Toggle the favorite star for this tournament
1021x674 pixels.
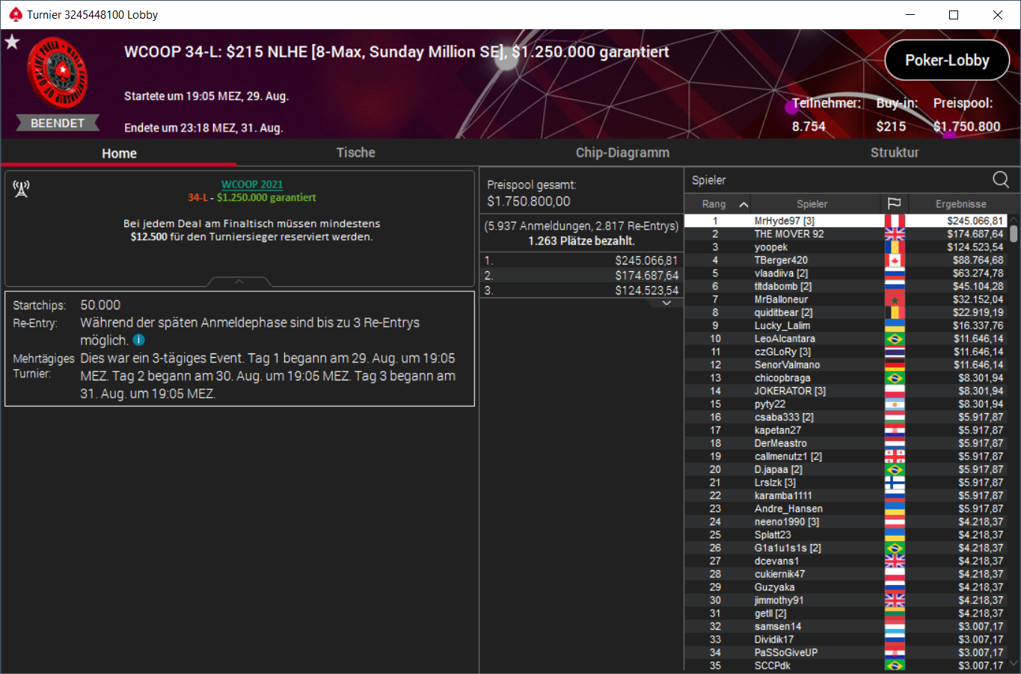point(12,42)
